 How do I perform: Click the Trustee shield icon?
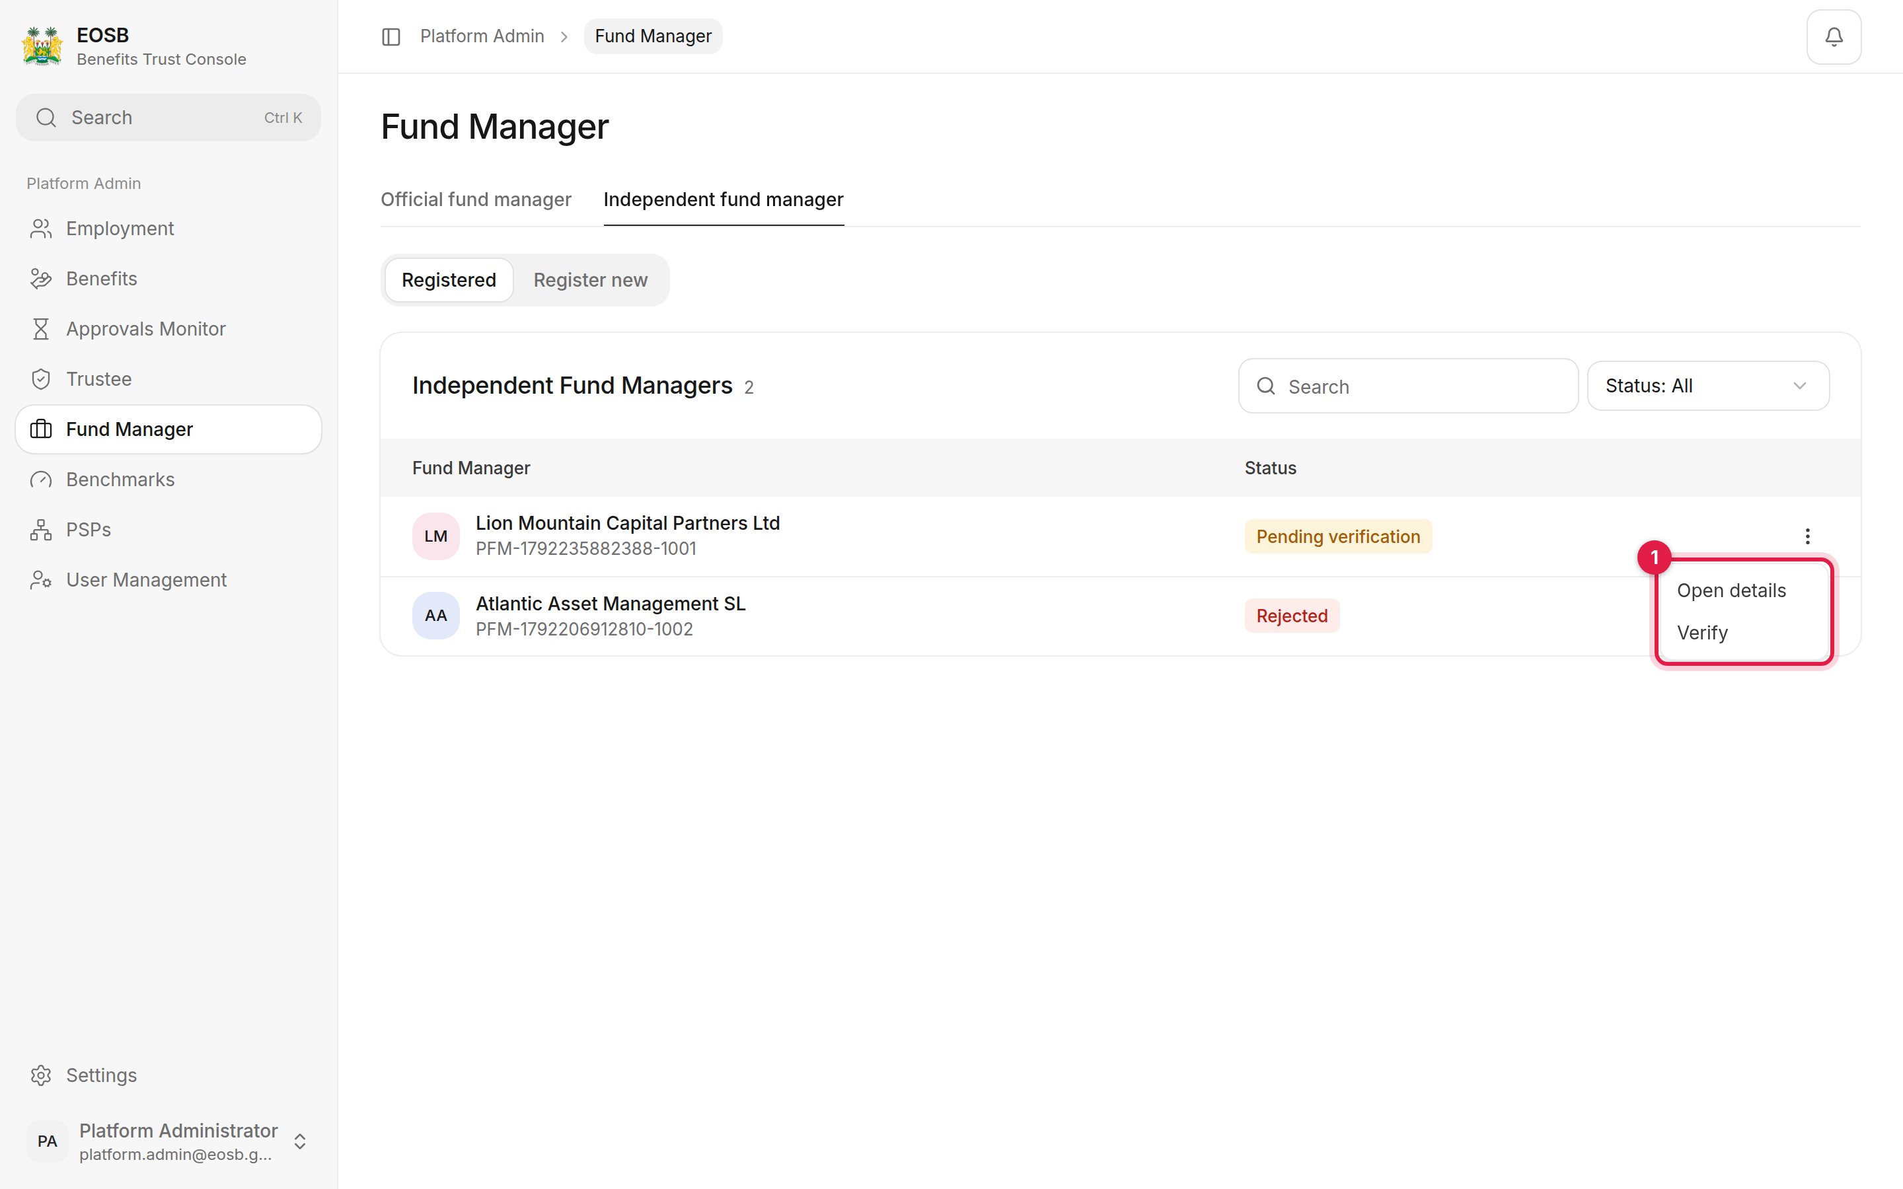[x=41, y=379]
